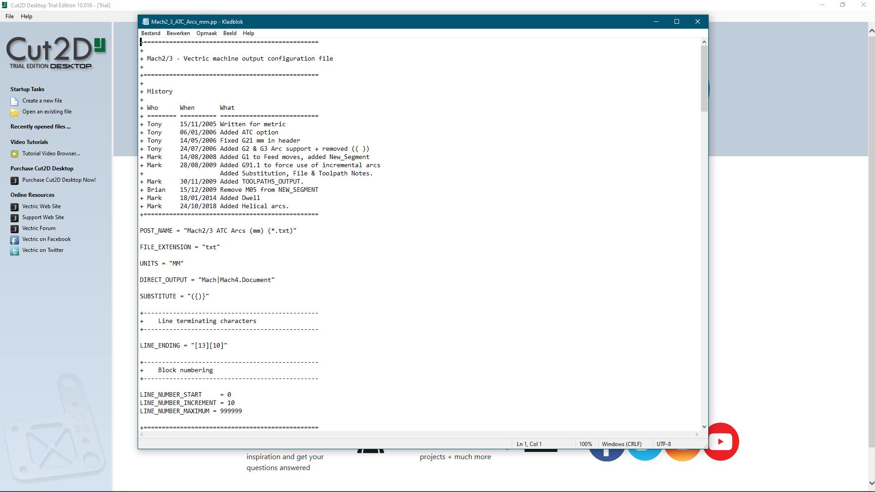875x492 pixels.
Task: Click the Cut2D application title bar icon
Action: [4, 5]
